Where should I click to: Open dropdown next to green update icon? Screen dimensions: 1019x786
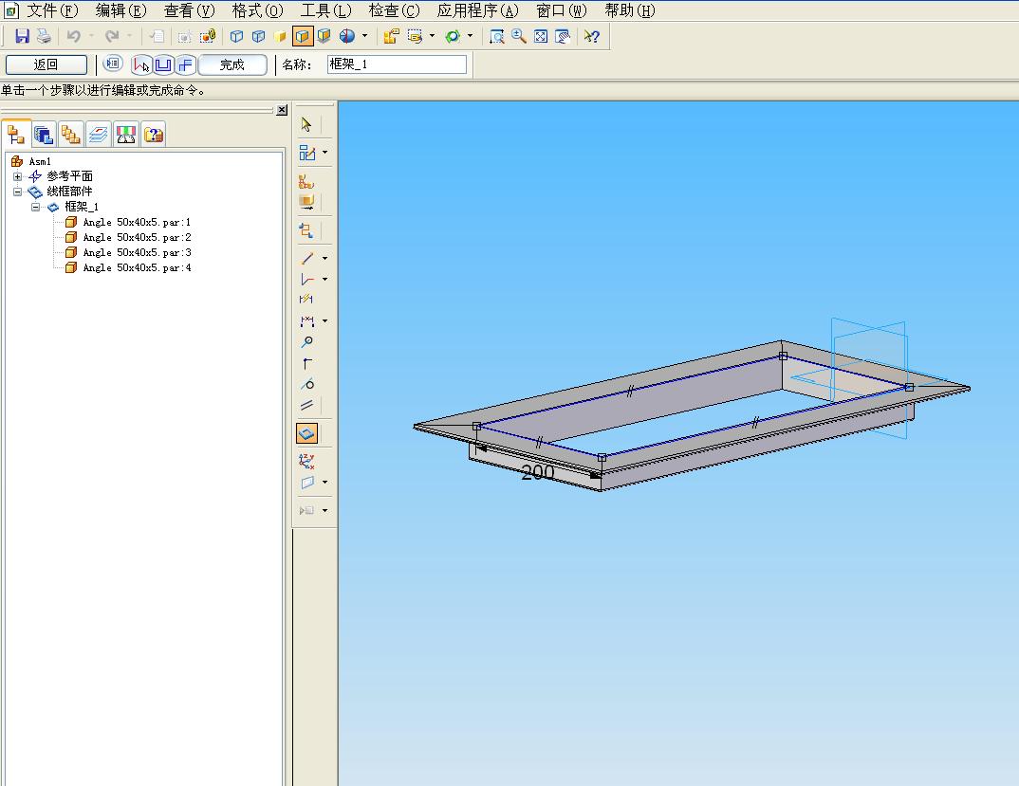coord(471,36)
